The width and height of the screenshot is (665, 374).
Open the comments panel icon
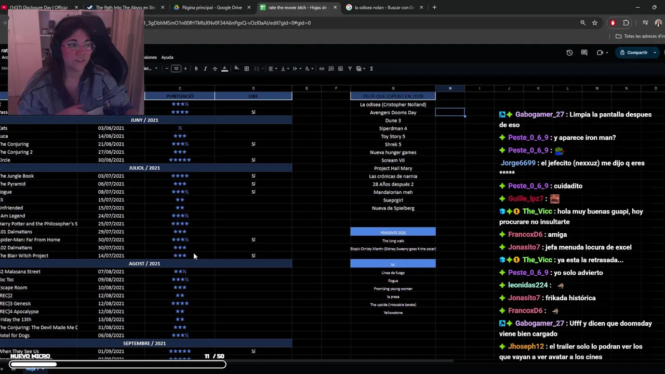point(584,52)
